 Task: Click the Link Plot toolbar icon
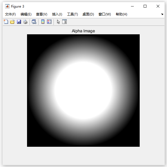coord(34,22)
